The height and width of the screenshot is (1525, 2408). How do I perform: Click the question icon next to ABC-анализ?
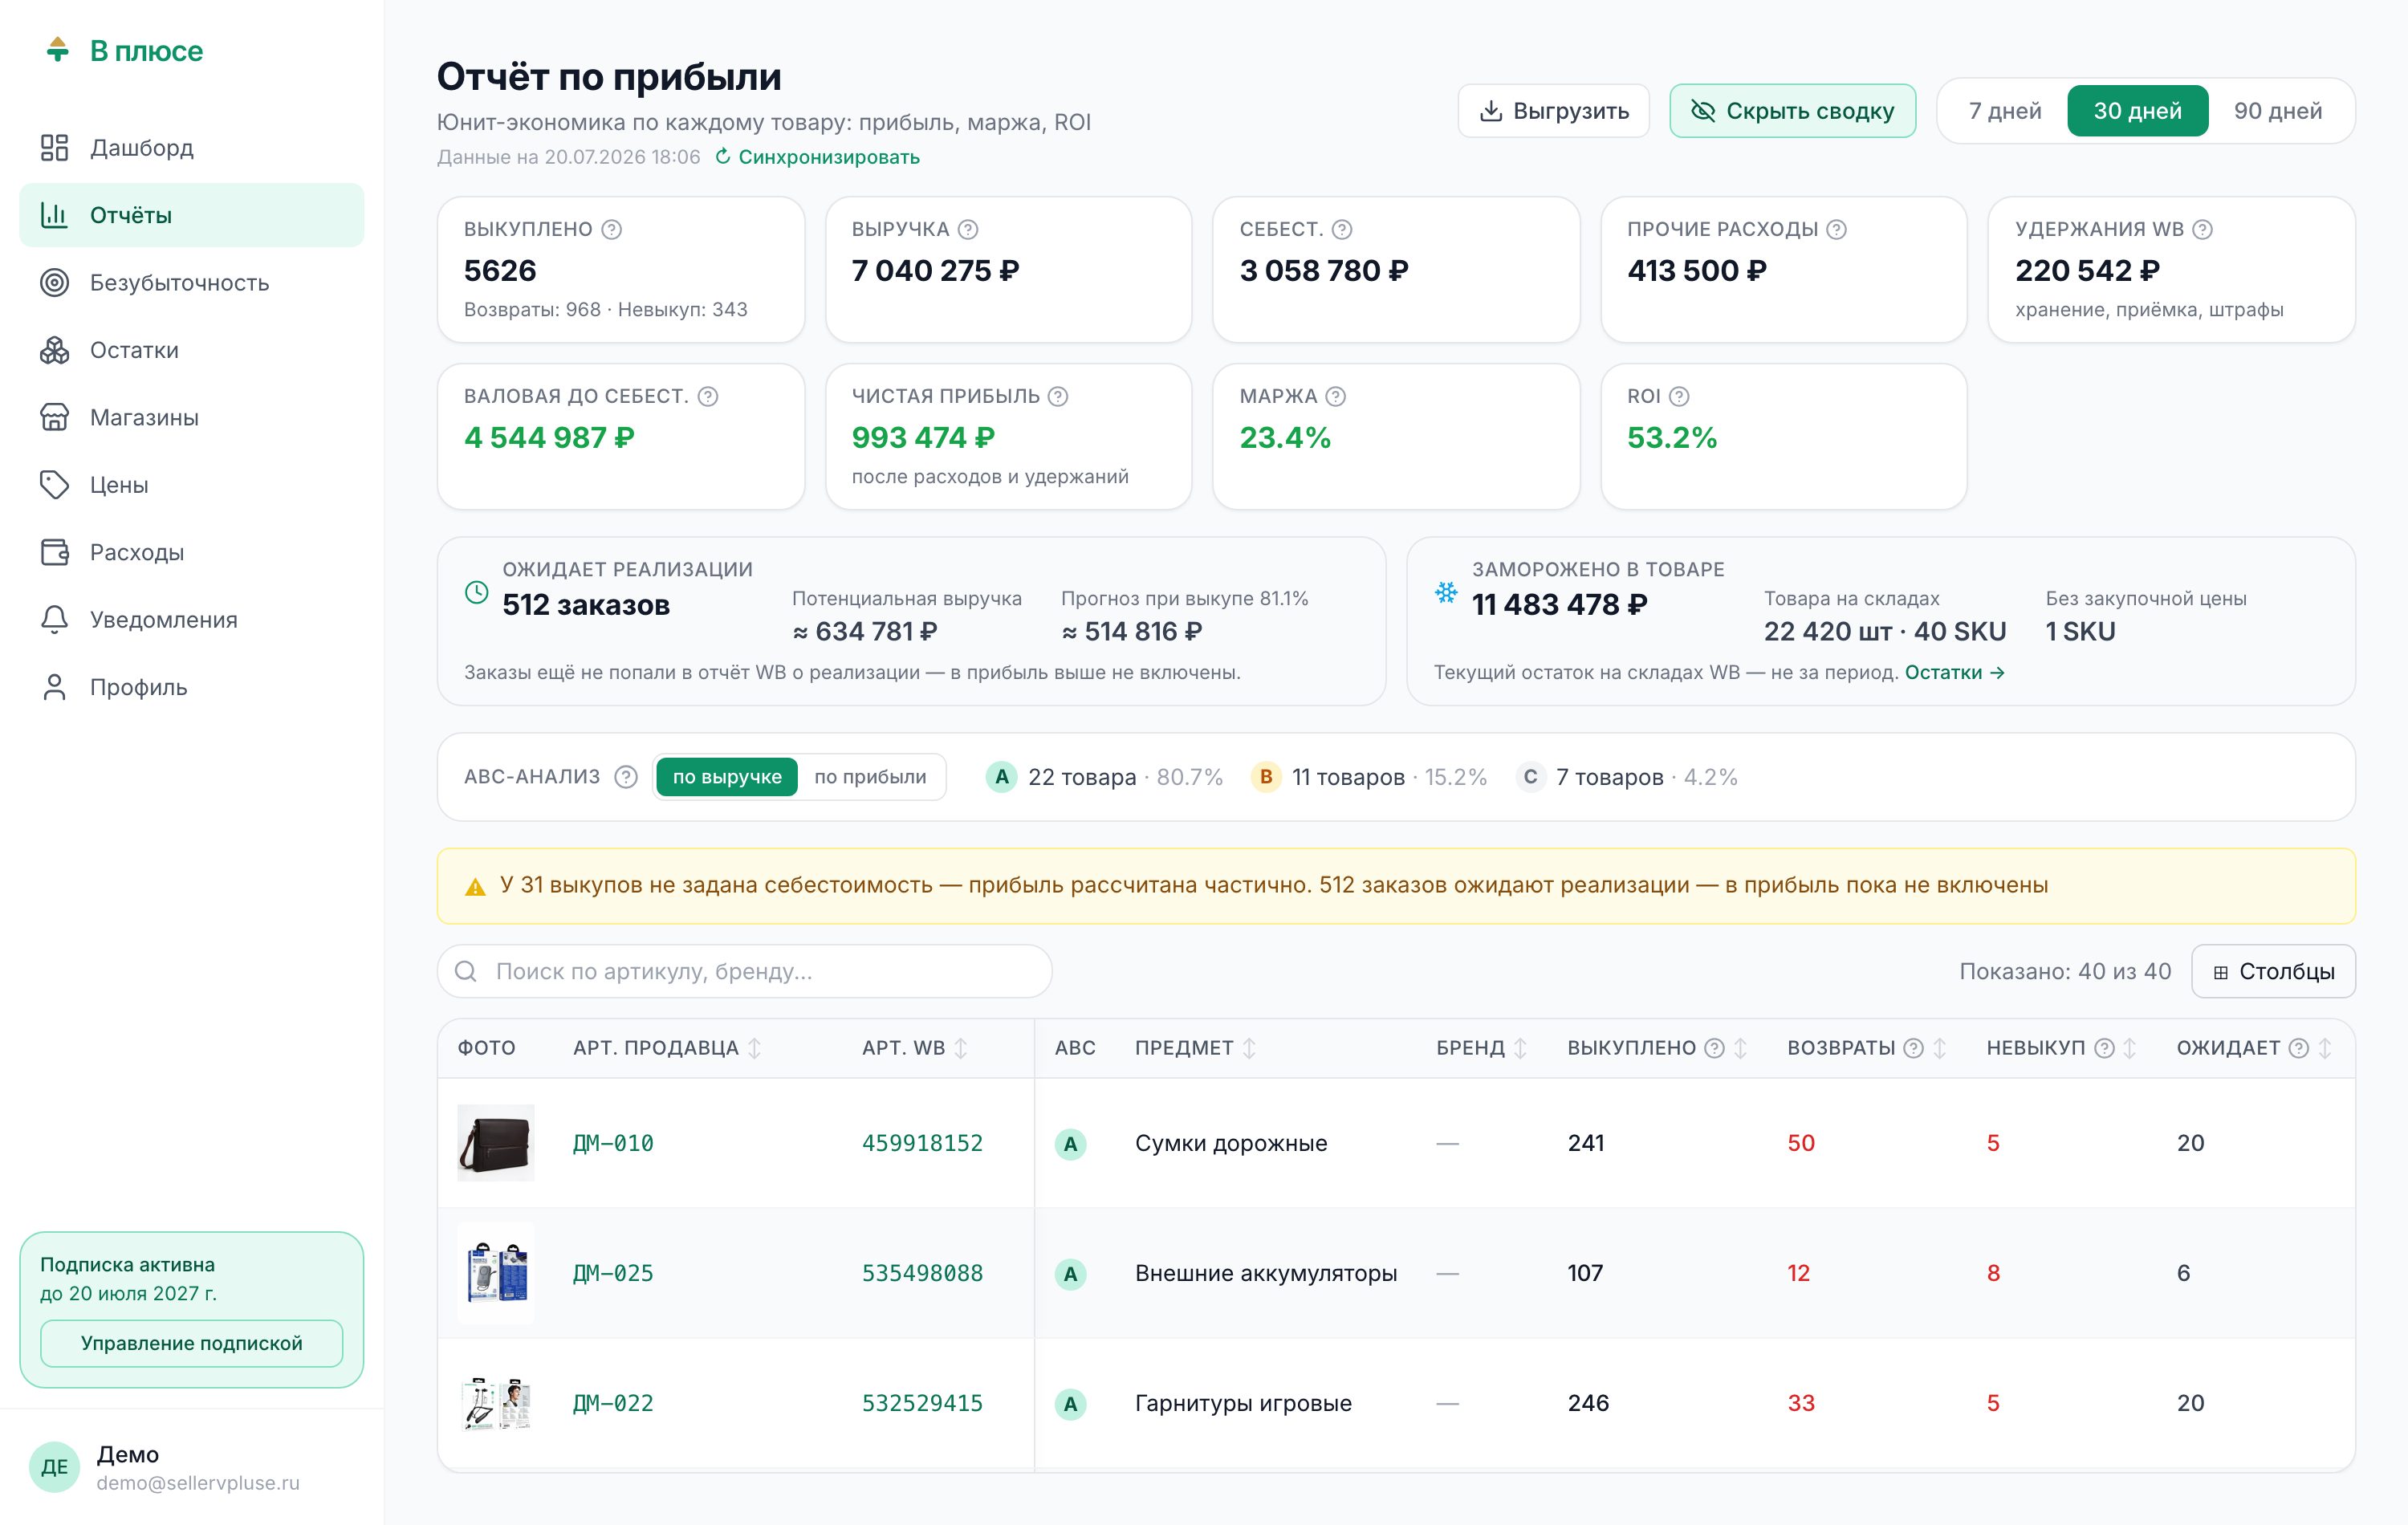[x=626, y=777]
